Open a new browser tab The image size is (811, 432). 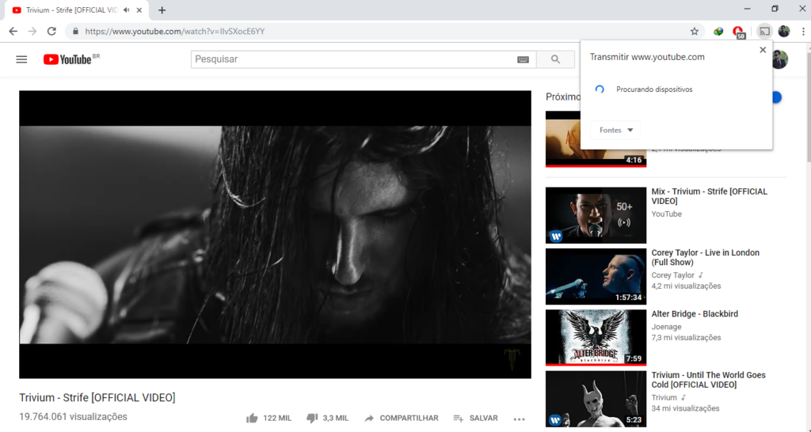[x=162, y=10]
